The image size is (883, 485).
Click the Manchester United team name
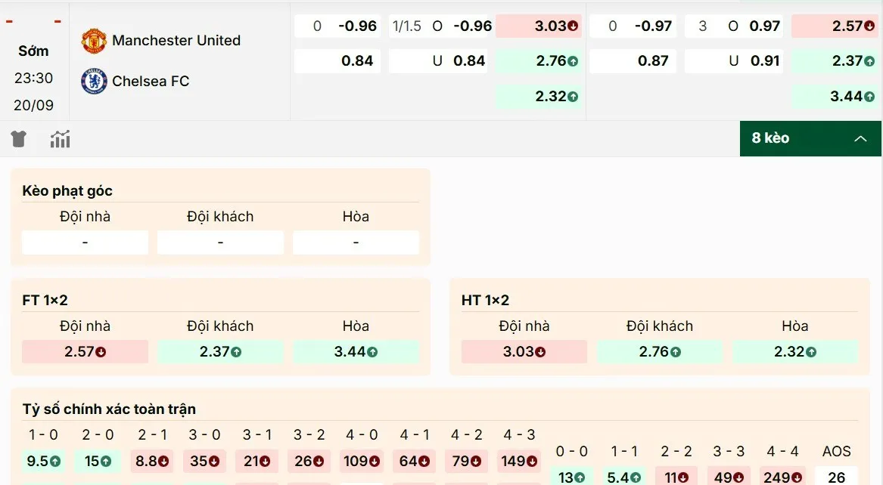(x=176, y=41)
